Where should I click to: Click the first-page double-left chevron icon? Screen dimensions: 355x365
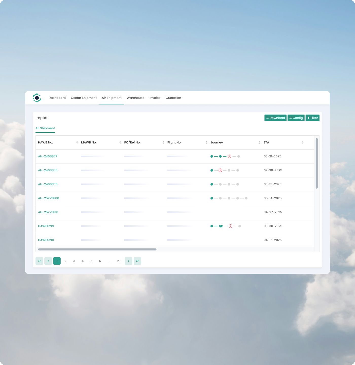click(x=39, y=261)
